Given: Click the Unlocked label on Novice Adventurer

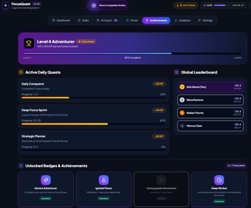Looking at the screenshot, I should coord(46,199).
